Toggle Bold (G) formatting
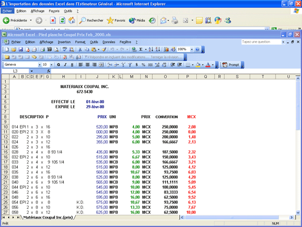The image size is (302, 227). pyautogui.click(x=58, y=65)
